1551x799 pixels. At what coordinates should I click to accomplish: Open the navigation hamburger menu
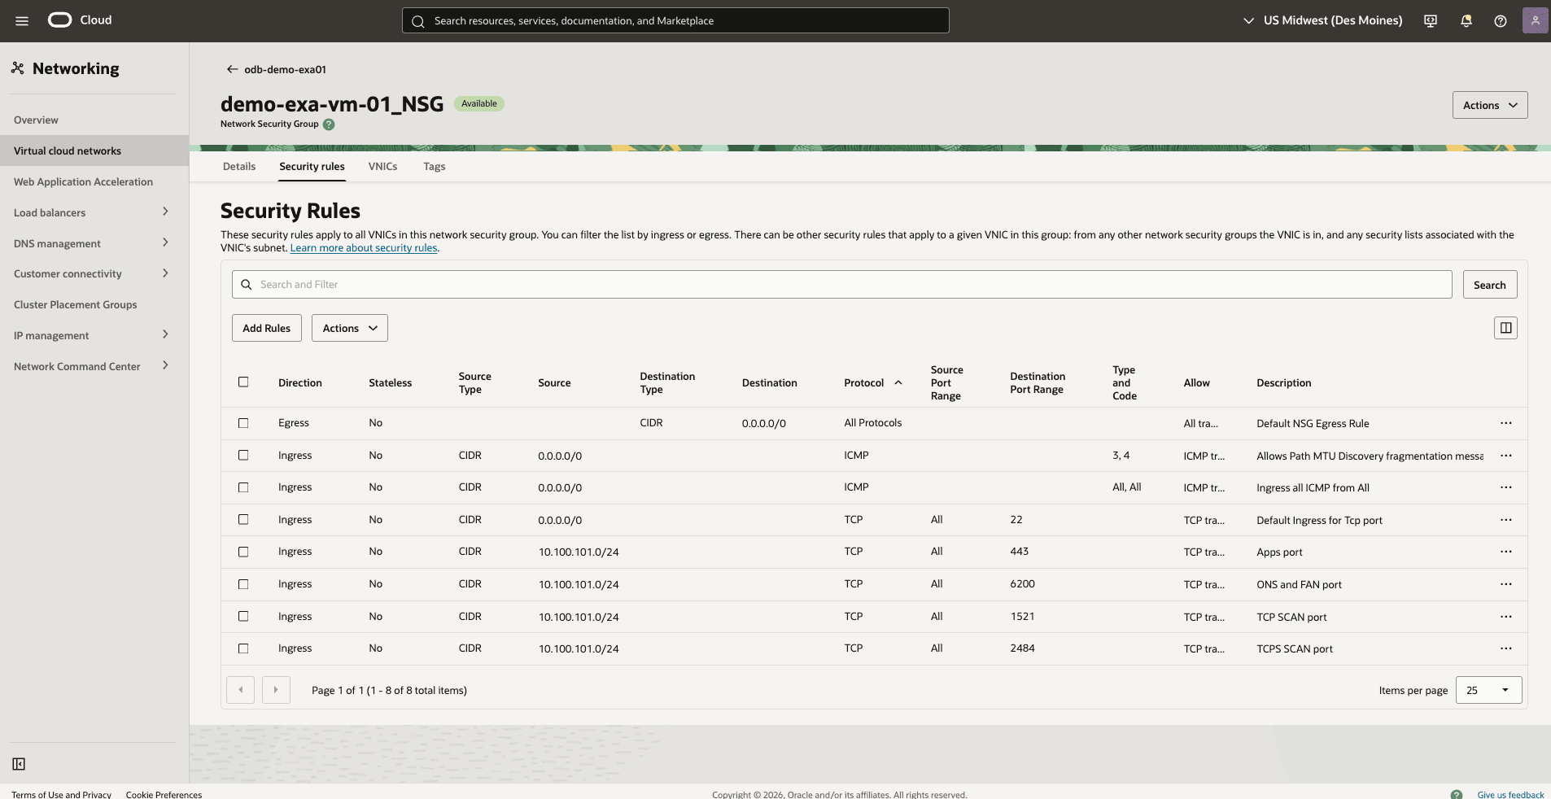[x=22, y=20]
